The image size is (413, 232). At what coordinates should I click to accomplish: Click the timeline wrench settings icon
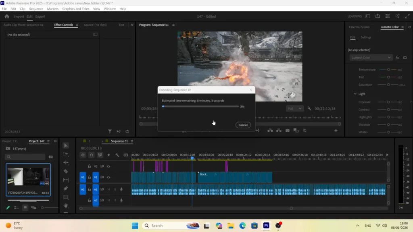(x=117, y=155)
